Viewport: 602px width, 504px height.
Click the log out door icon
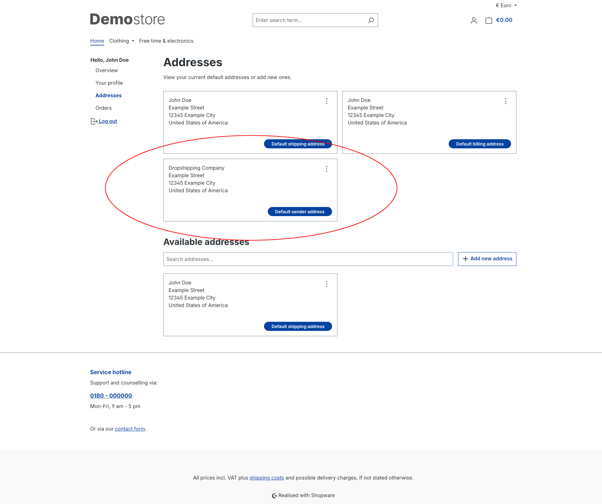(x=94, y=121)
